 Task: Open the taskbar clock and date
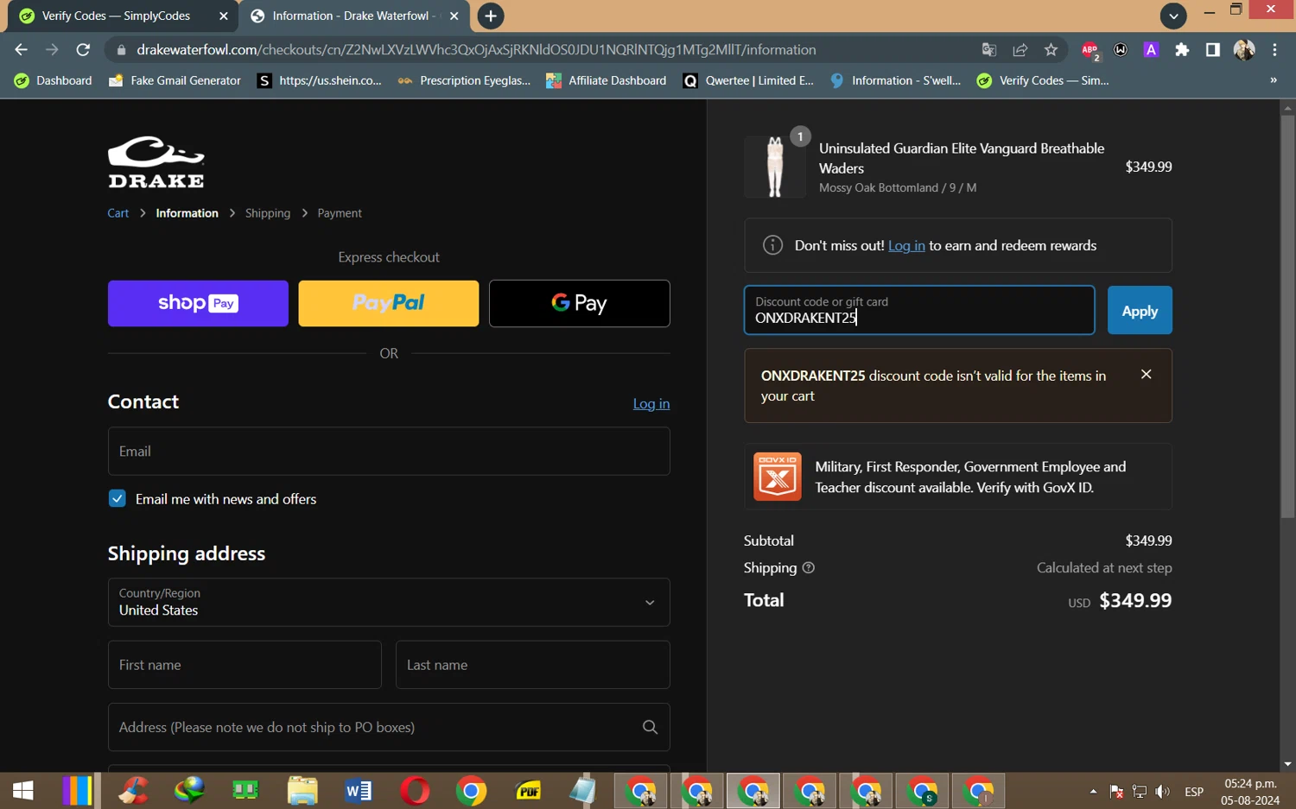pos(1250,791)
